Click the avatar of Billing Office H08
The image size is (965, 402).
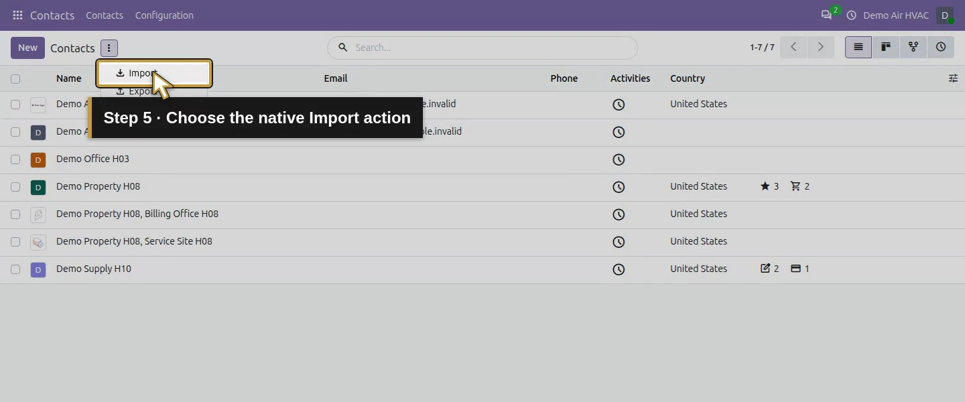(38, 214)
